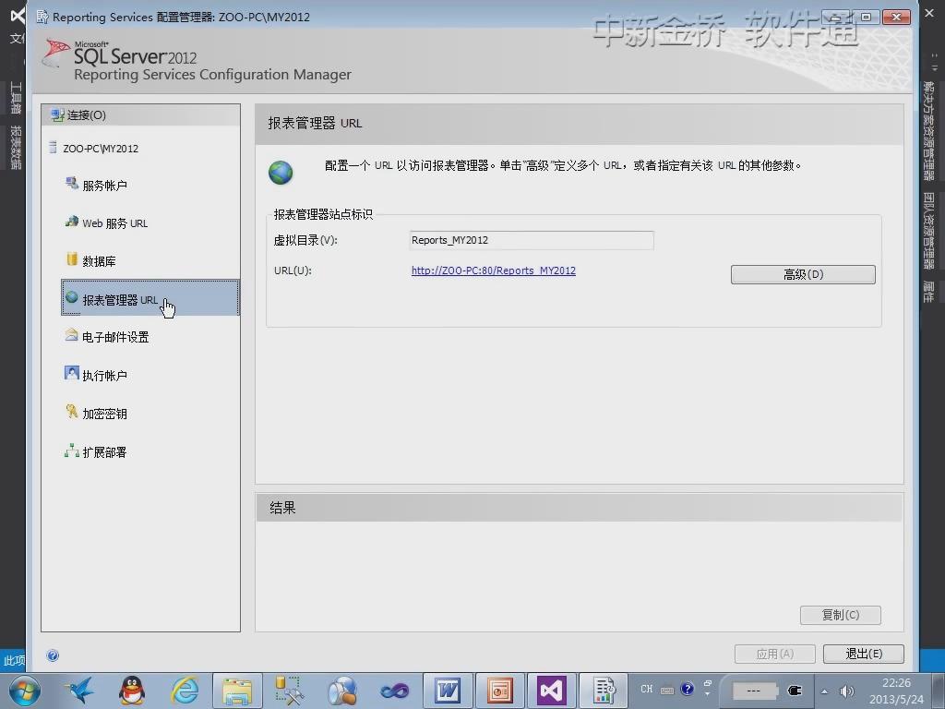This screenshot has height=709, width=945.
Task: Click the 退出(E) exit button
Action: (x=863, y=654)
